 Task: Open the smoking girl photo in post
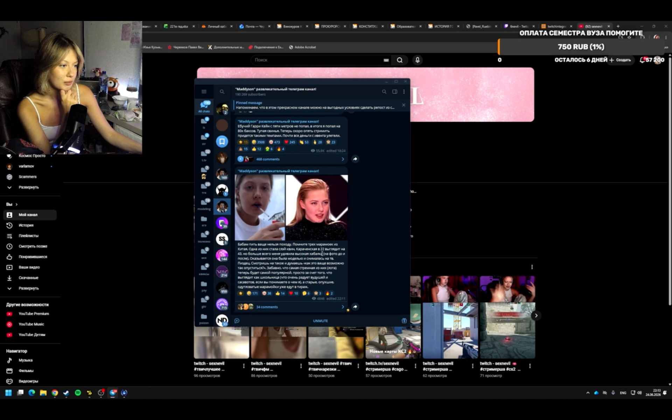coord(260,208)
